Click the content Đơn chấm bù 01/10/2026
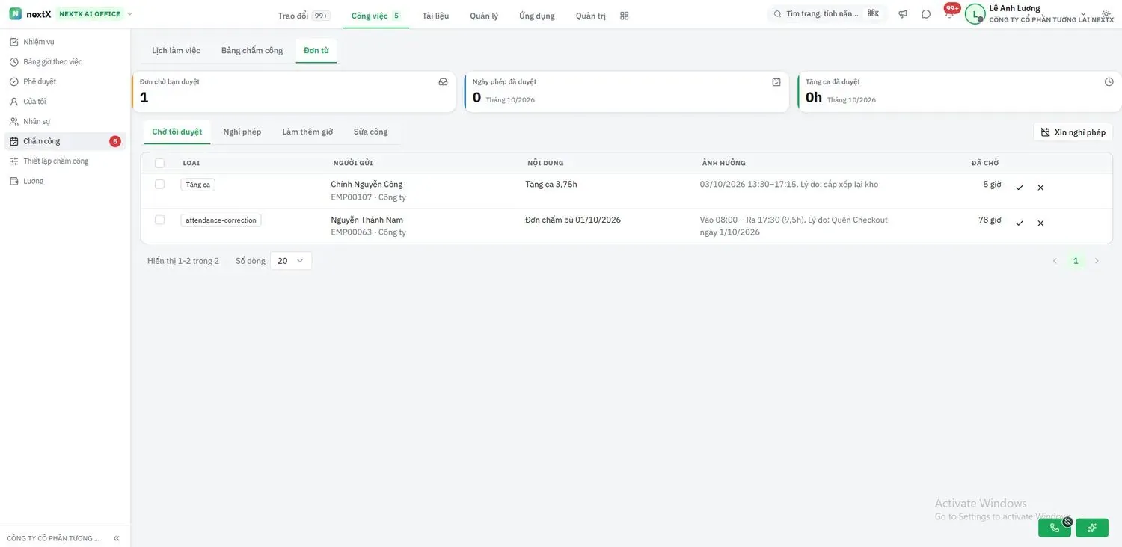The width and height of the screenshot is (1122, 547). 573,220
